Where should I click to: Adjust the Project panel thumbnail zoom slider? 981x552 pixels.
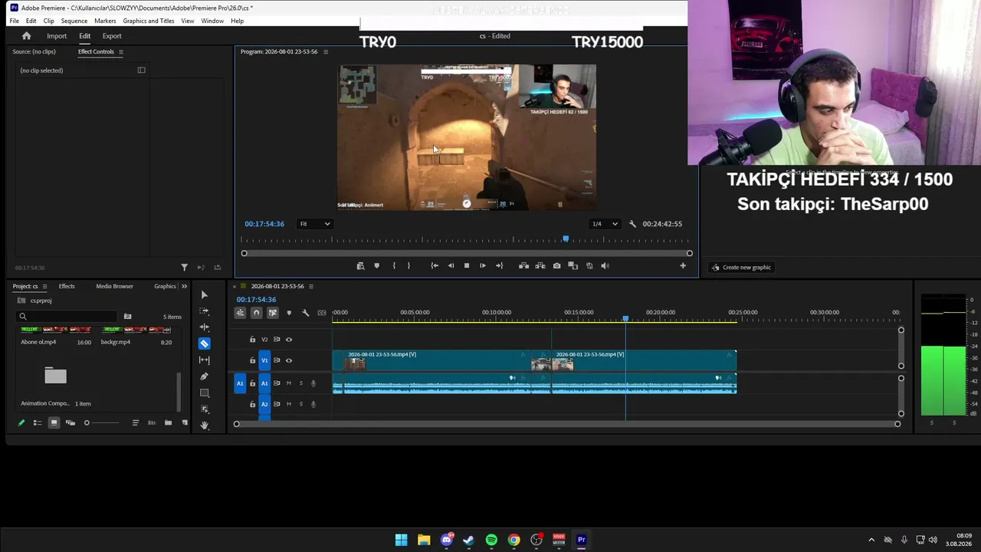[102, 423]
